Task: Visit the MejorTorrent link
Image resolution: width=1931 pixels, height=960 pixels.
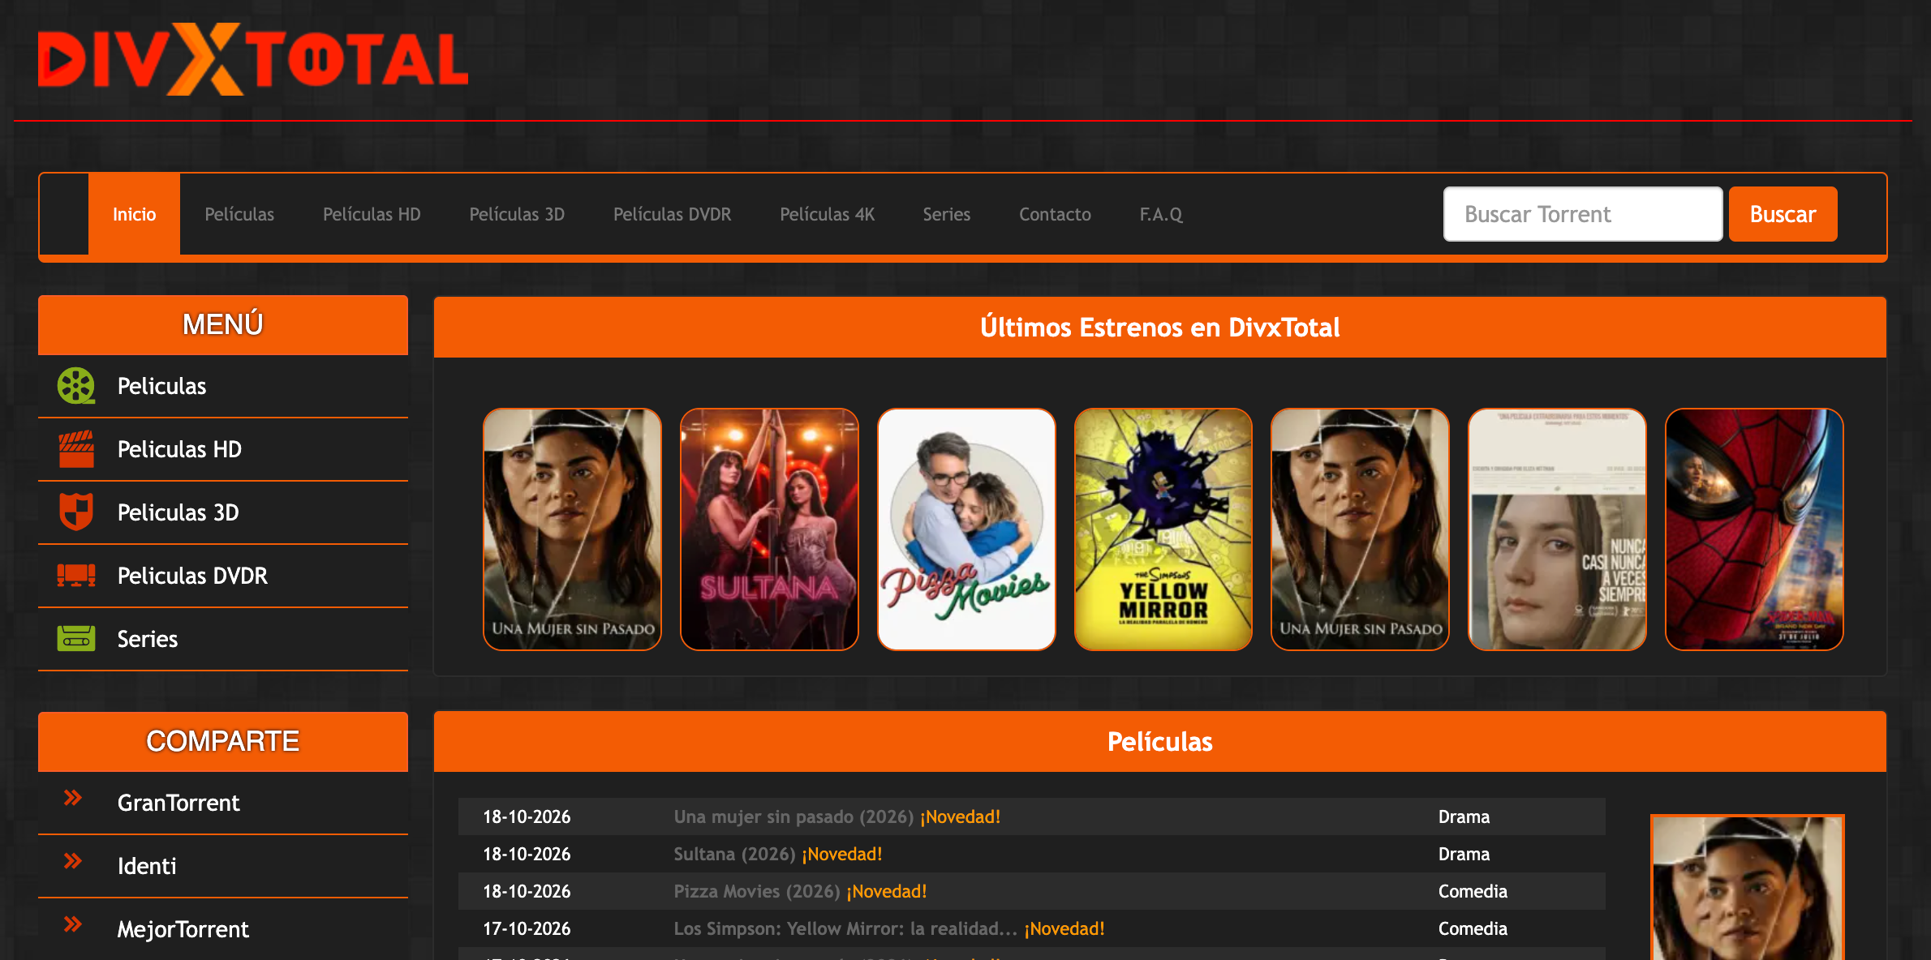Action: pos(183,929)
